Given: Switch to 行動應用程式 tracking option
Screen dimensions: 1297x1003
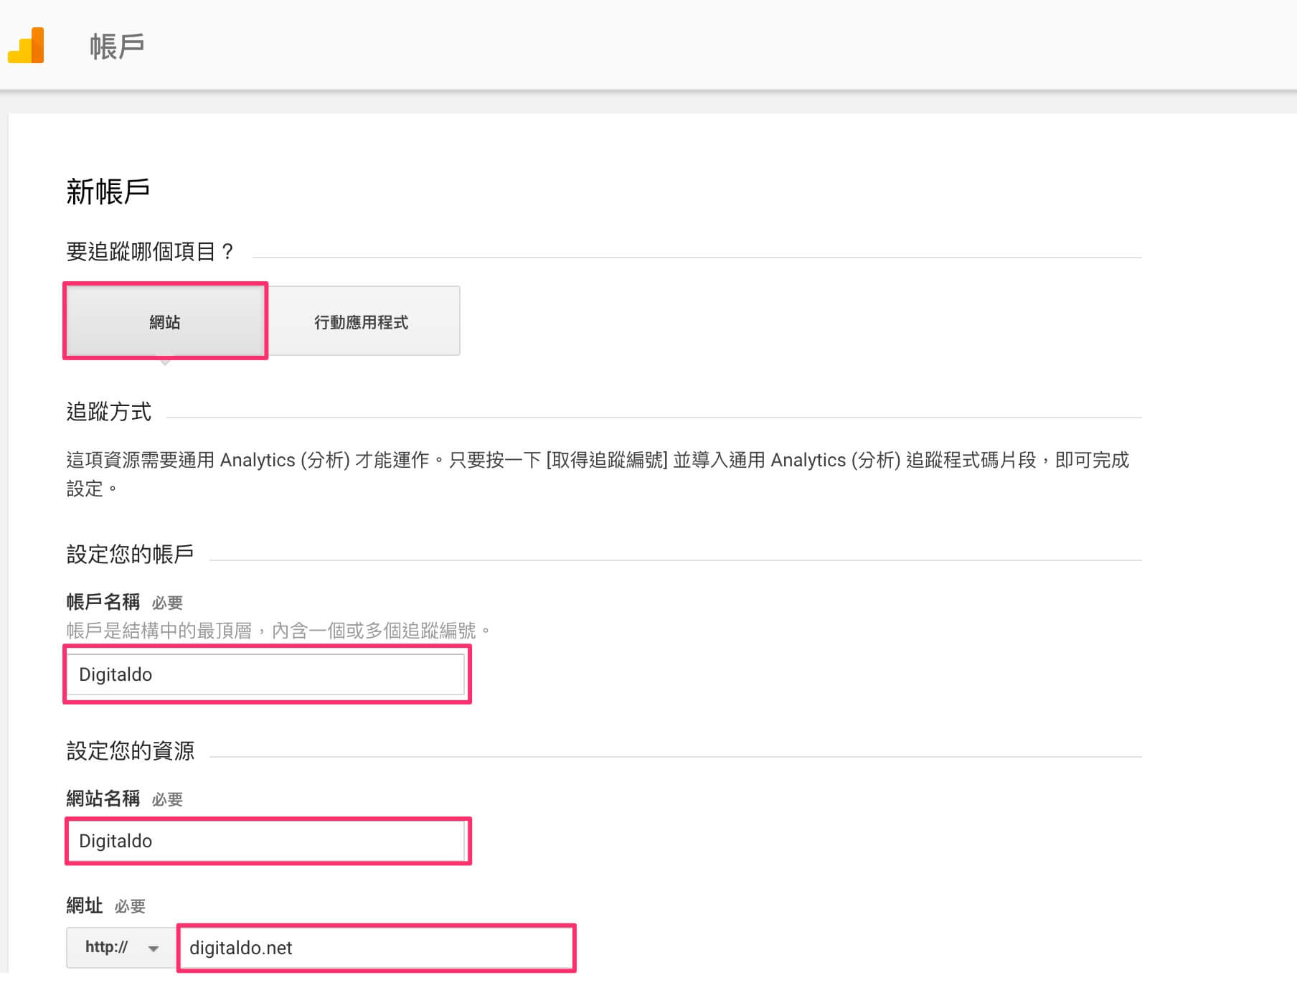Looking at the screenshot, I should pyautogui.click(x=362, y=321).
